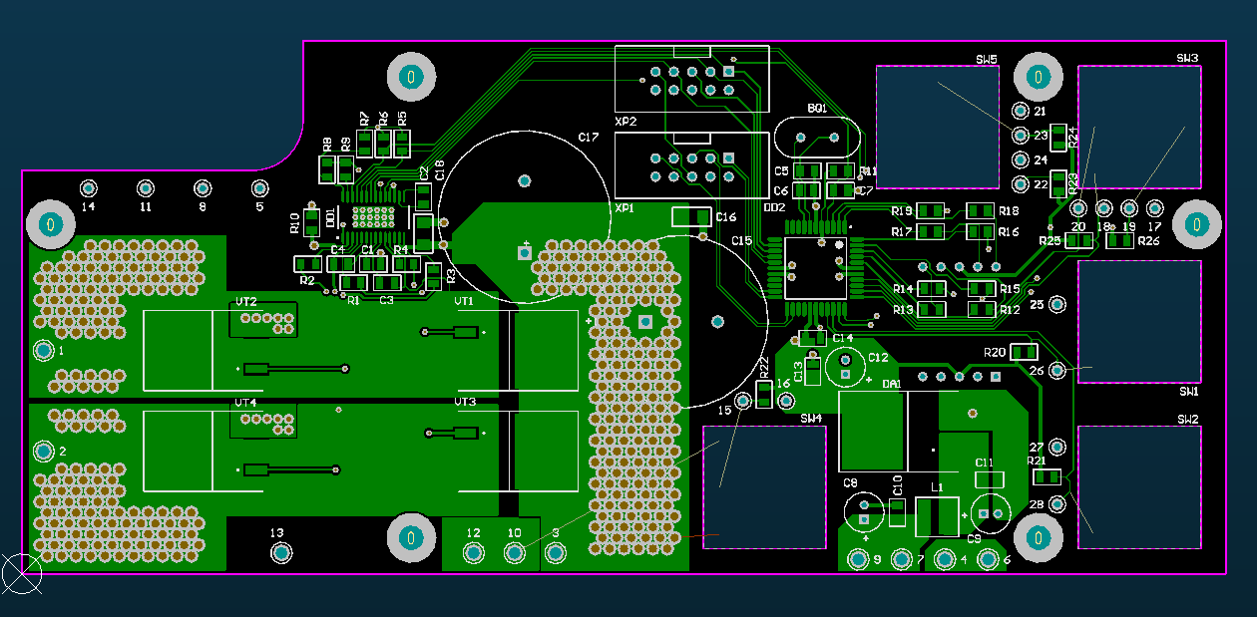Click pad 11 on the left edge row

146,188
